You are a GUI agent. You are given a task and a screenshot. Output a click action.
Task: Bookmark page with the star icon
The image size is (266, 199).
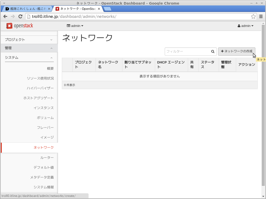click(x=253, y=17)
